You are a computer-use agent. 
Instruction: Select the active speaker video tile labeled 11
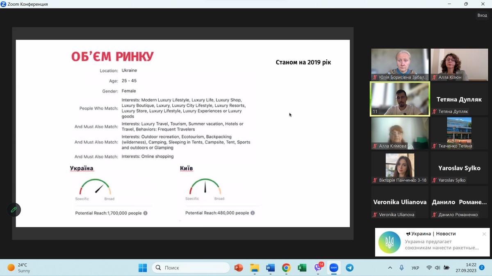pos(400,99)
